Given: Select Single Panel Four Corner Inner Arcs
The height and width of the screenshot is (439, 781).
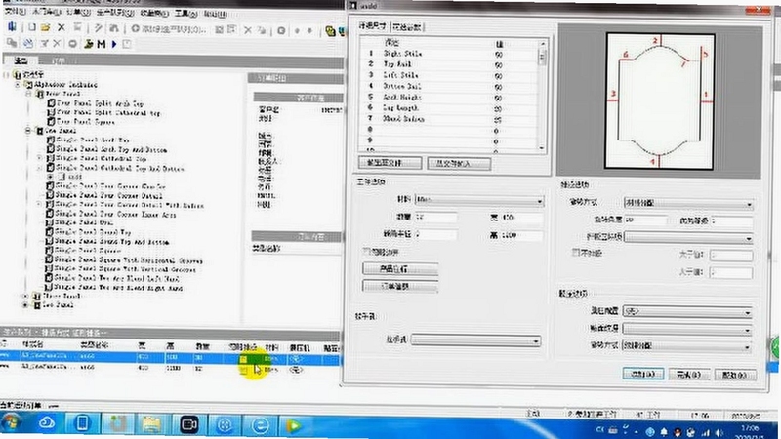Looking at the screenshot, I should [x=115, y=214].
